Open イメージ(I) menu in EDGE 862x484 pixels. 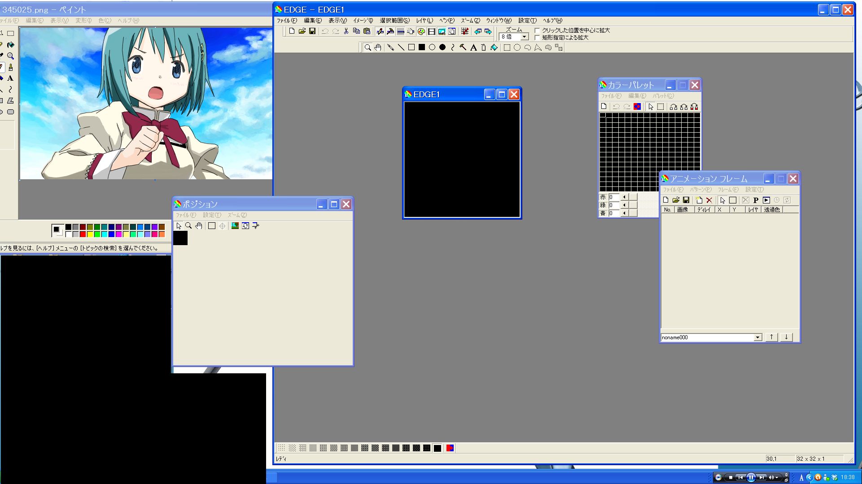click(363, 21)
